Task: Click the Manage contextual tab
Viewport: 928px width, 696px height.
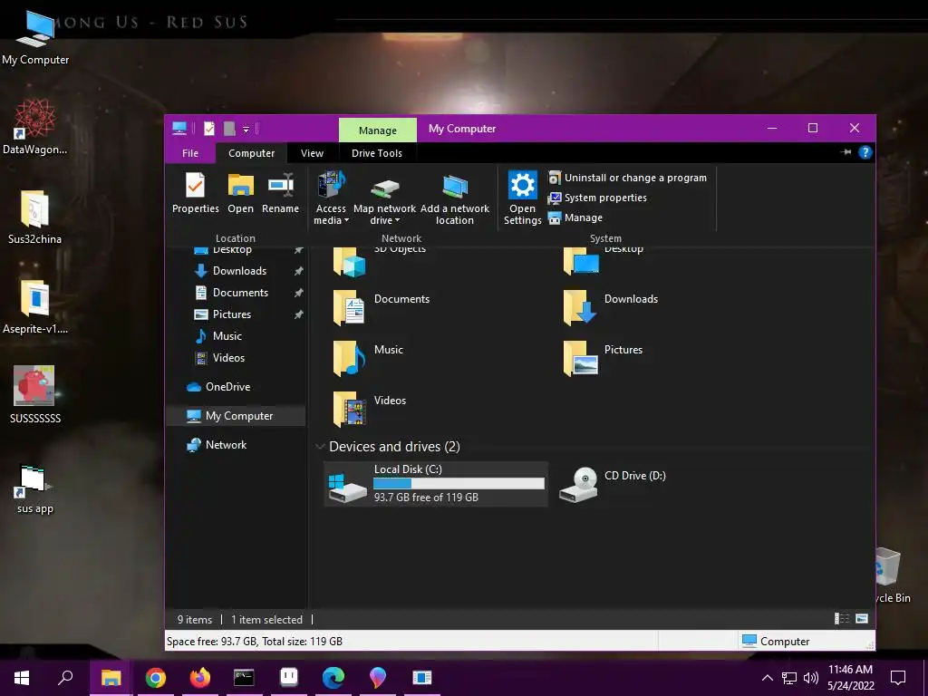Action: [x=378, y=130]
